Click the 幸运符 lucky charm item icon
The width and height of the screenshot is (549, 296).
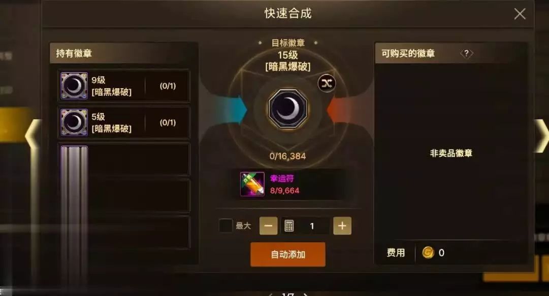click(252, 184)
